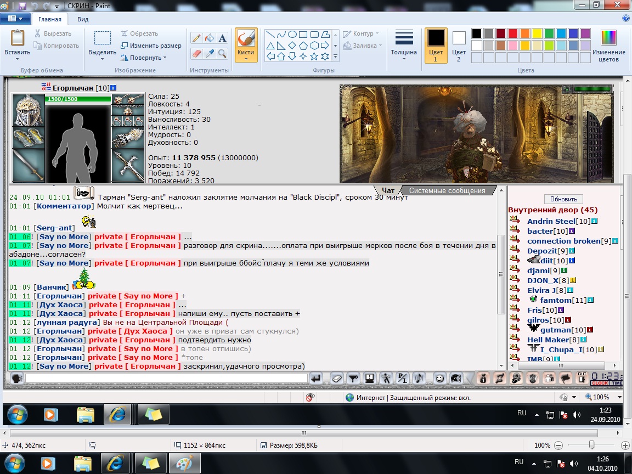This screenshot has width=632, height=474.
Task: Open the Кисти brushes dropdown arrow
Action: [246, 59]
